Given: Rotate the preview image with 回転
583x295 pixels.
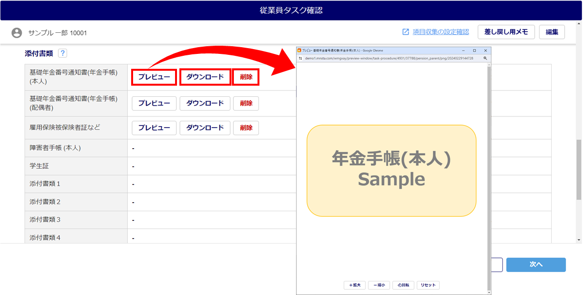Looking at the screenshot, I should coord(404,285).
